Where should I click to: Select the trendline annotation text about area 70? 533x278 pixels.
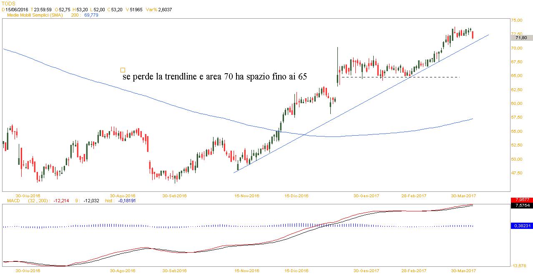tap(215, 77)
